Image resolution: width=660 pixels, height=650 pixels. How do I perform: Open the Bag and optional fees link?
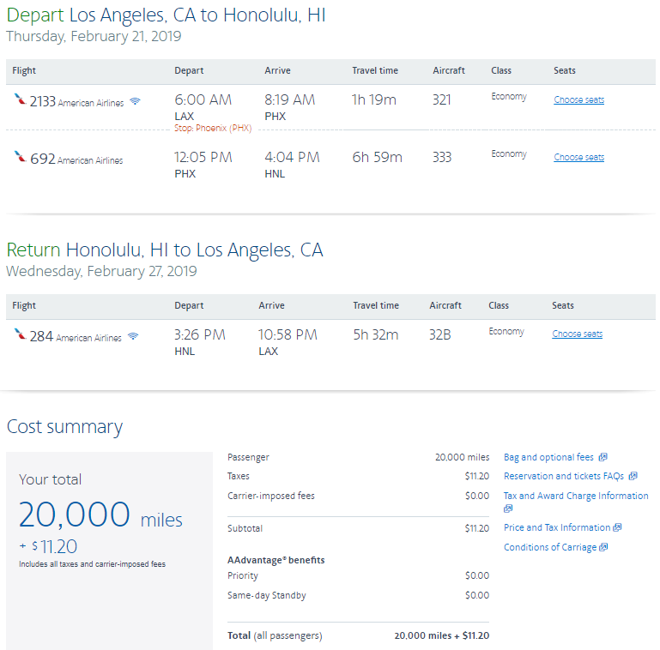point(548,457)
